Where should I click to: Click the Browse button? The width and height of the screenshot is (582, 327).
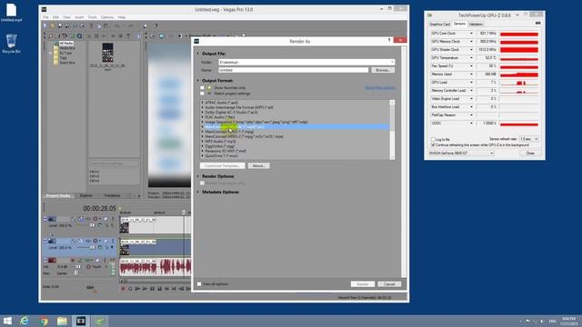[x=383, y=70]
